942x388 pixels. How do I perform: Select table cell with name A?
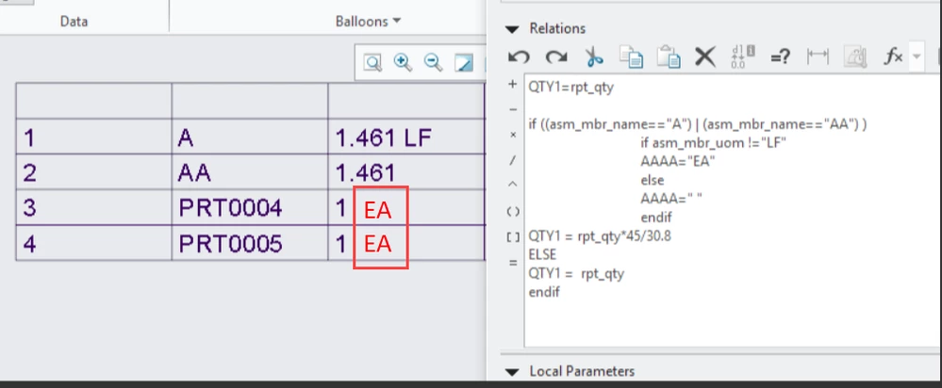point(250,138)
